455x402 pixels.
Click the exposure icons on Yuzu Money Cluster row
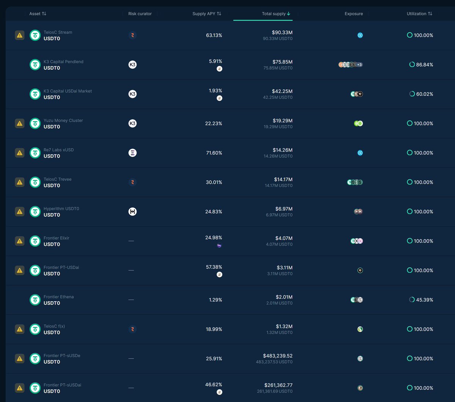[x=358, y=124]
